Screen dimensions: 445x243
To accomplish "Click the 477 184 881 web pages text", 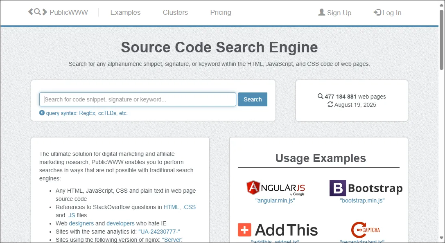I will point(355,97).
